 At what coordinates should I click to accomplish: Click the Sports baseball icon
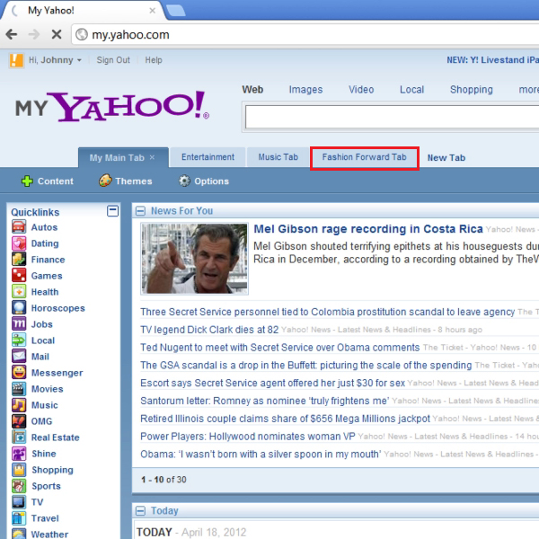click(x=19, y=485)
